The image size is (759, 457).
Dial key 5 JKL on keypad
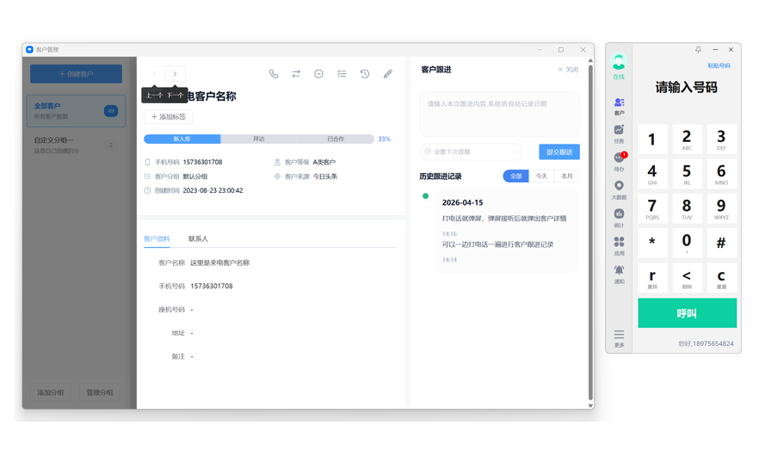point(687,174)
